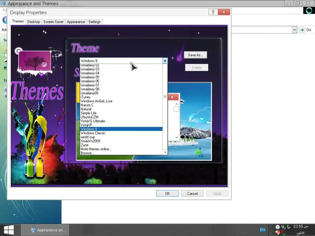Open the Theme combo box arrow
The image size is (315, 236).
[x=165, y=61]
